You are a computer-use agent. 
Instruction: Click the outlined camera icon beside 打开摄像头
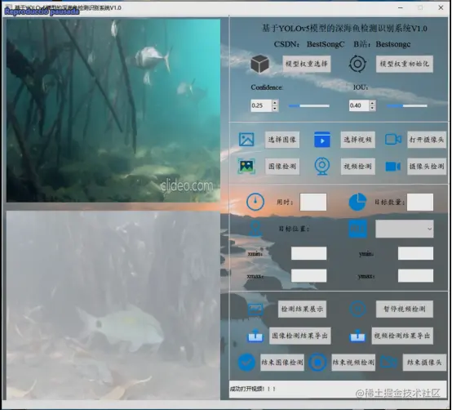[x=393, y=140]
